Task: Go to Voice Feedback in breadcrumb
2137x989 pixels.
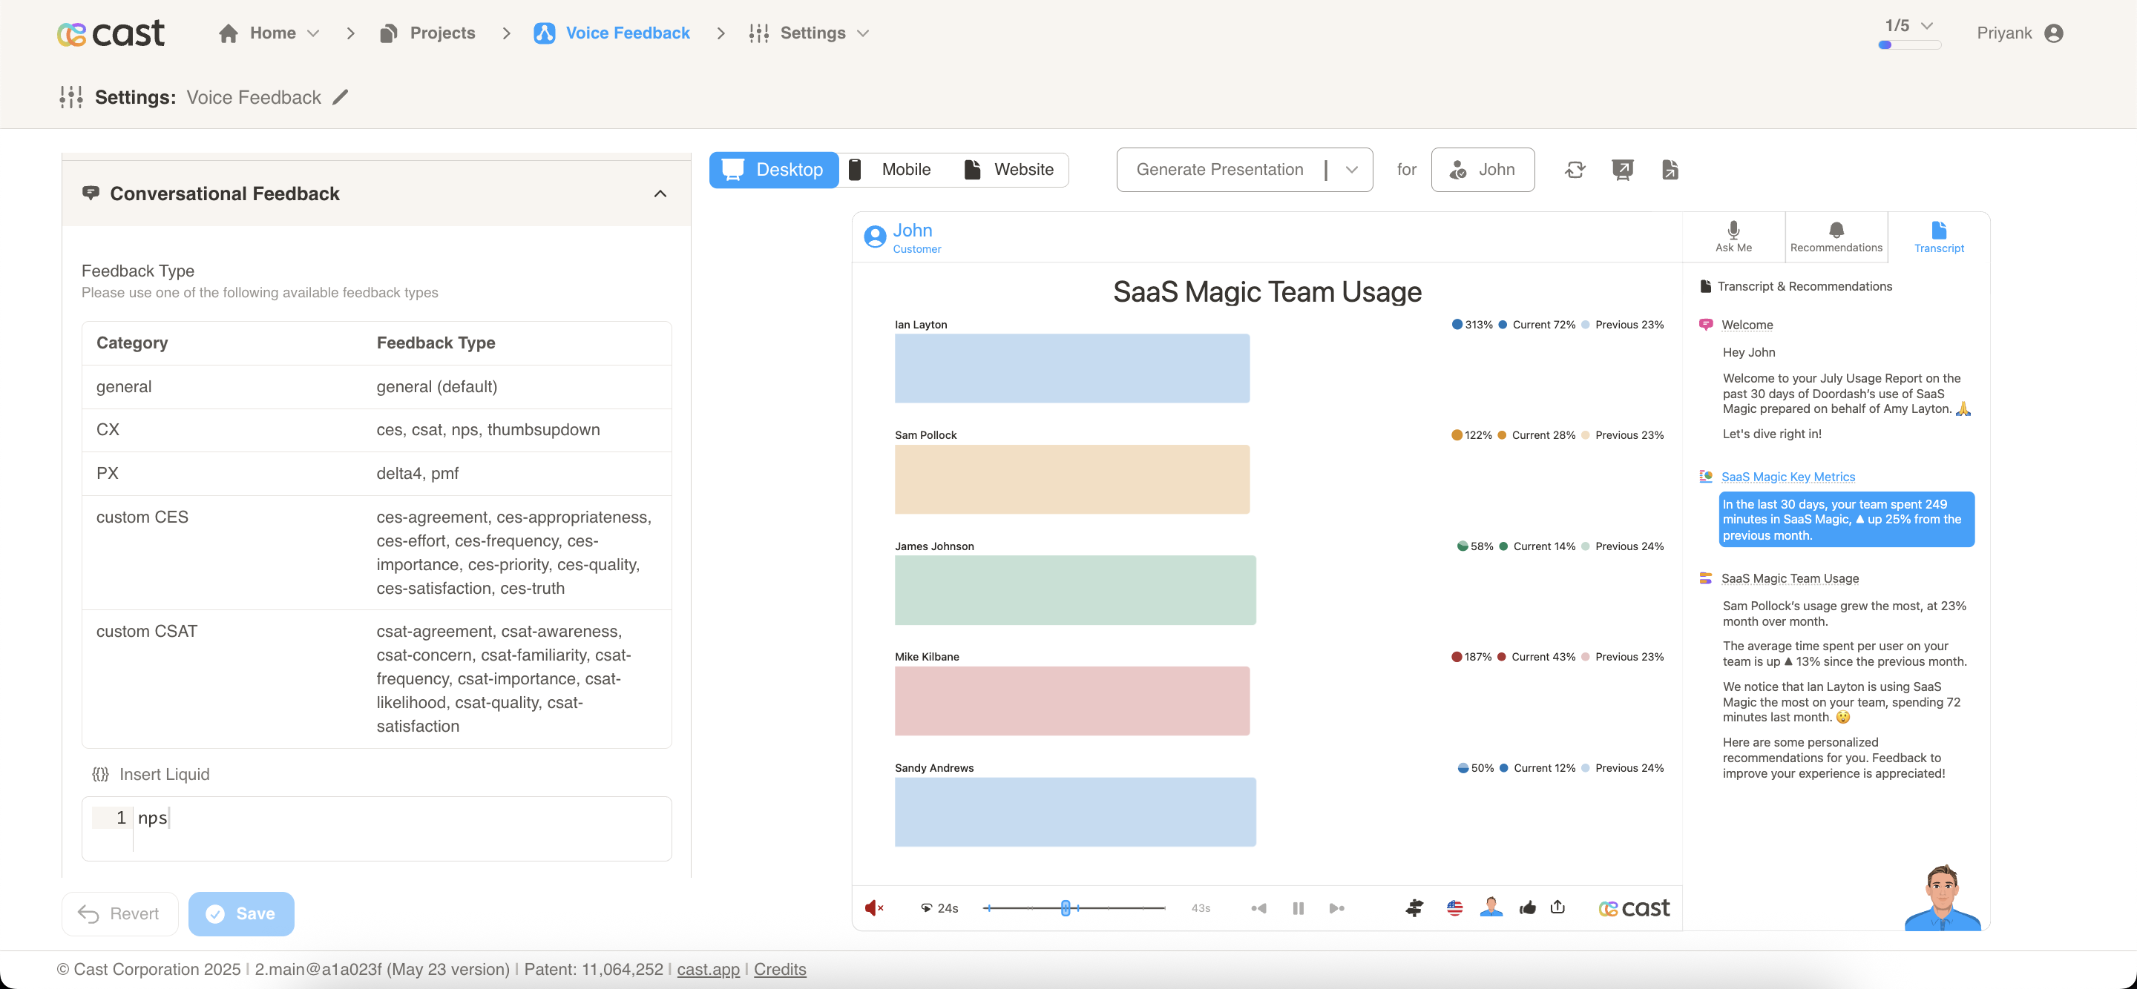Action: point(627,33)
